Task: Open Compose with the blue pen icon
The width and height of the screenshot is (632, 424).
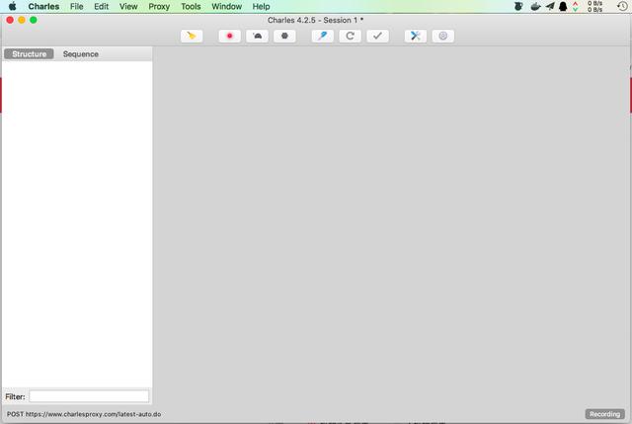Action: 323,36
